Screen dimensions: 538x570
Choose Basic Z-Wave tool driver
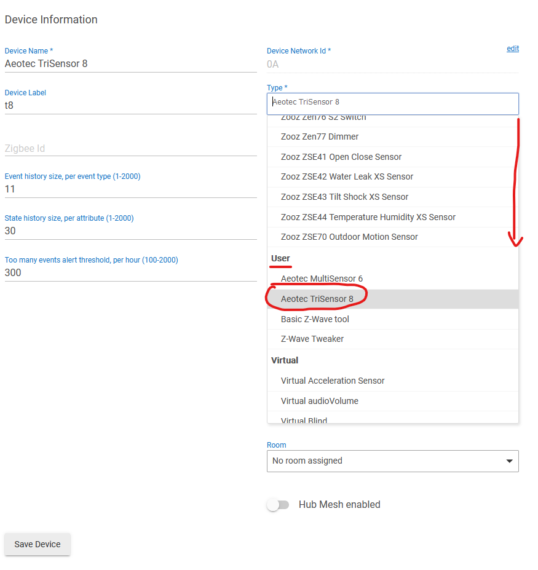pos(393,319)
